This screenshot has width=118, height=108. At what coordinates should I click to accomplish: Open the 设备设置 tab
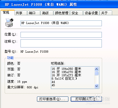click(91, 13)
